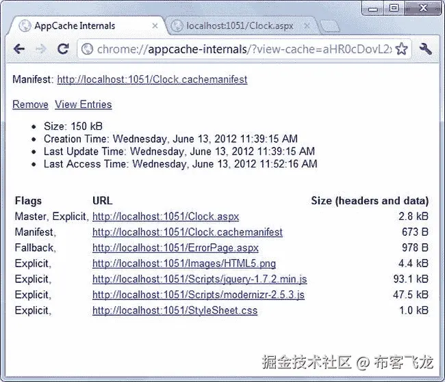Image resolution: width=445 pixels, height=382 pixels.
Task: Select the Last Access Time entry
Action: tap(181, 164)
